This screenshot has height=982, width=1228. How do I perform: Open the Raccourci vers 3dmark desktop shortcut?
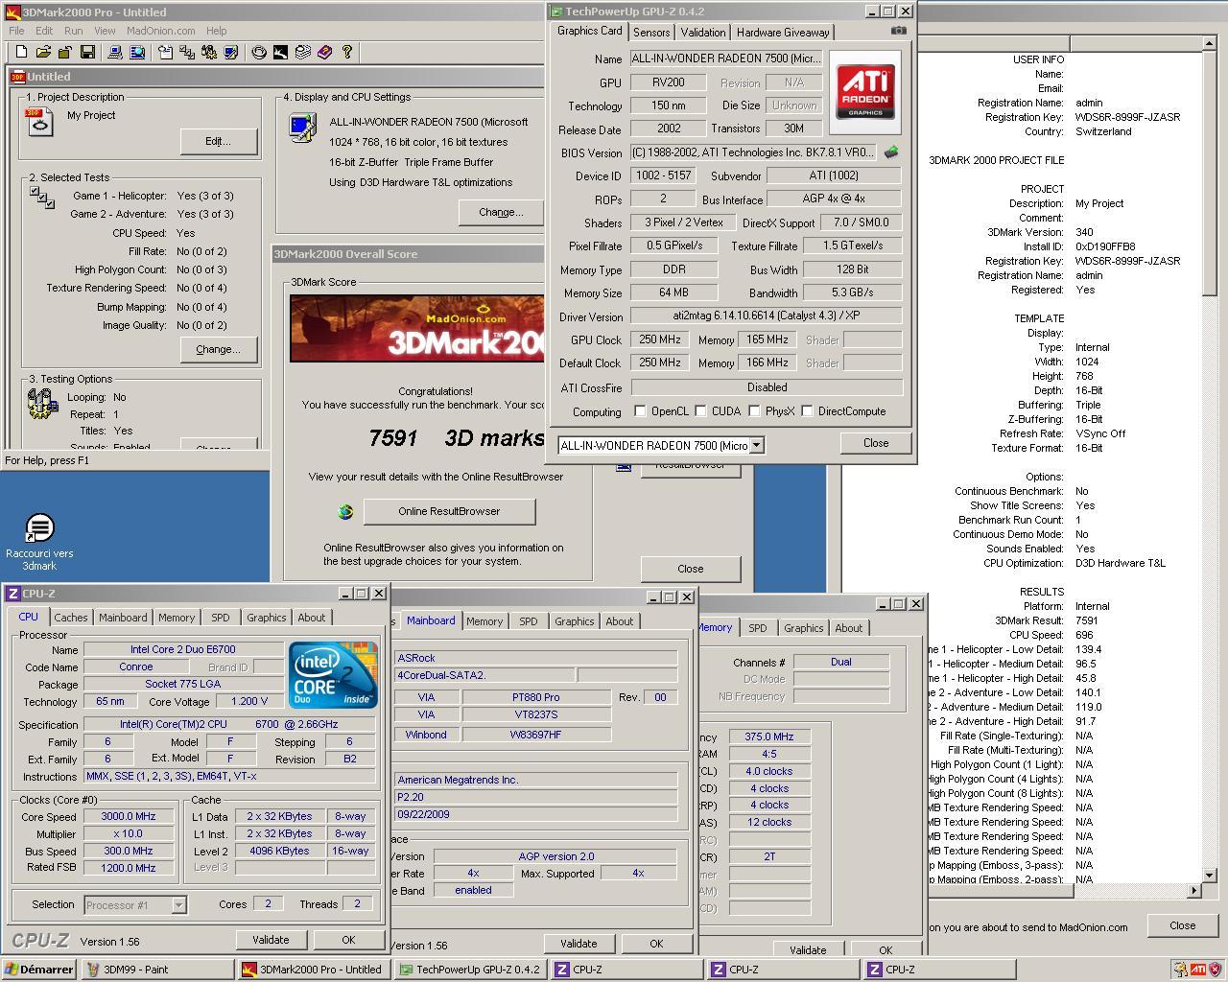pos(39,542)
